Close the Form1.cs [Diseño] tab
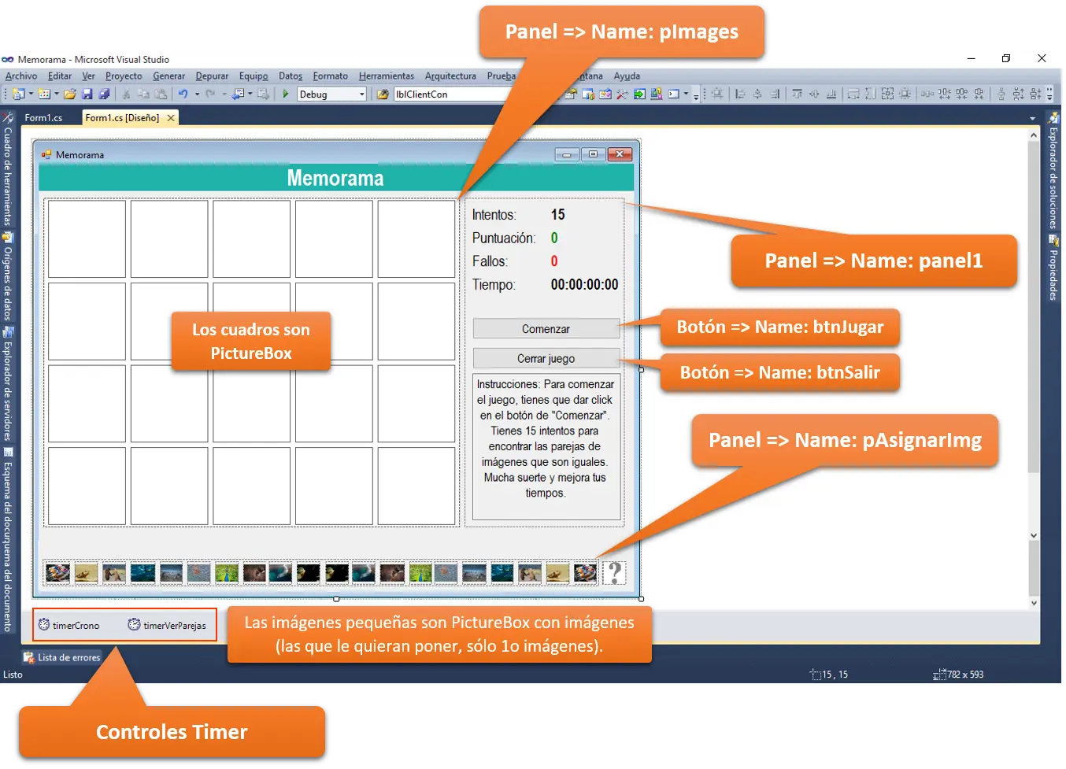Screen dimensions: 1066x769 171,118
